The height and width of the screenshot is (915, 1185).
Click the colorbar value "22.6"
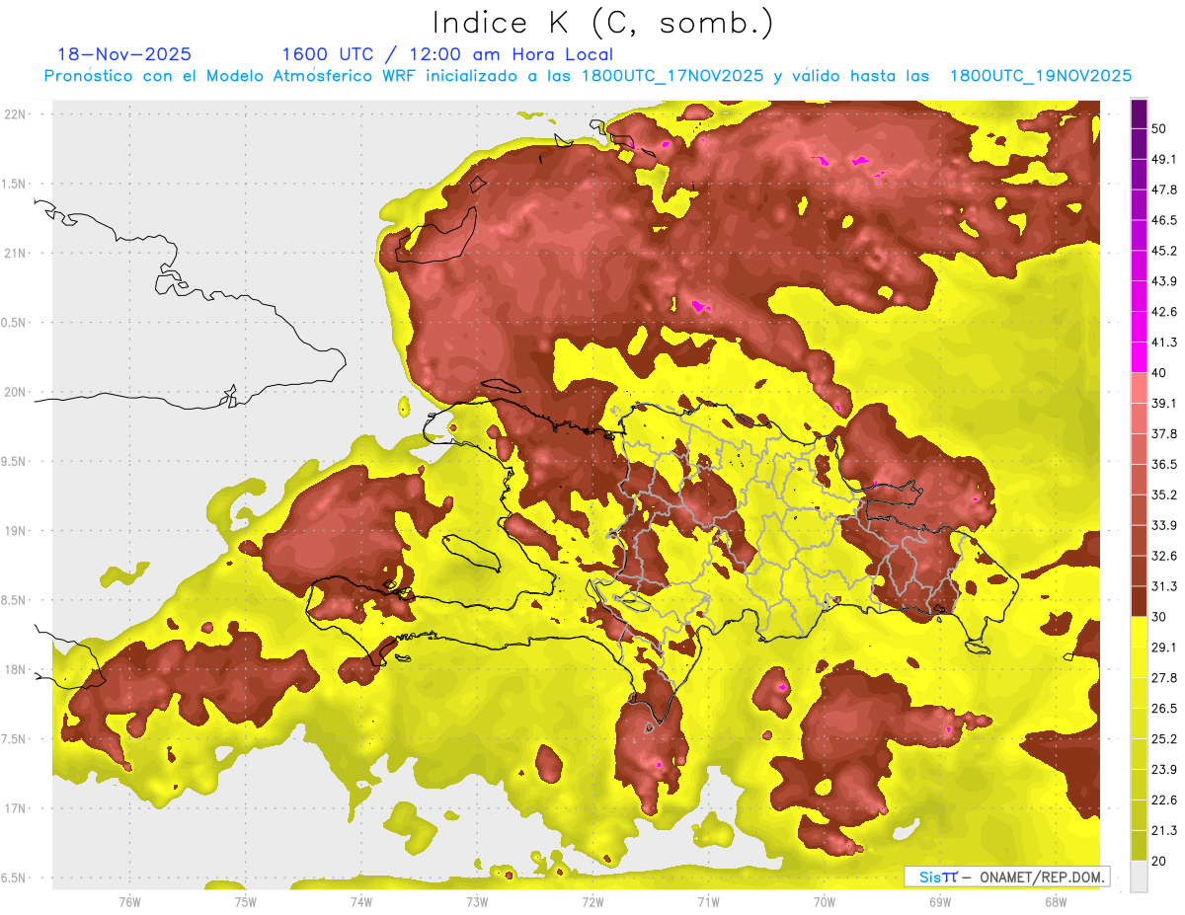(x=1164, y=801)
